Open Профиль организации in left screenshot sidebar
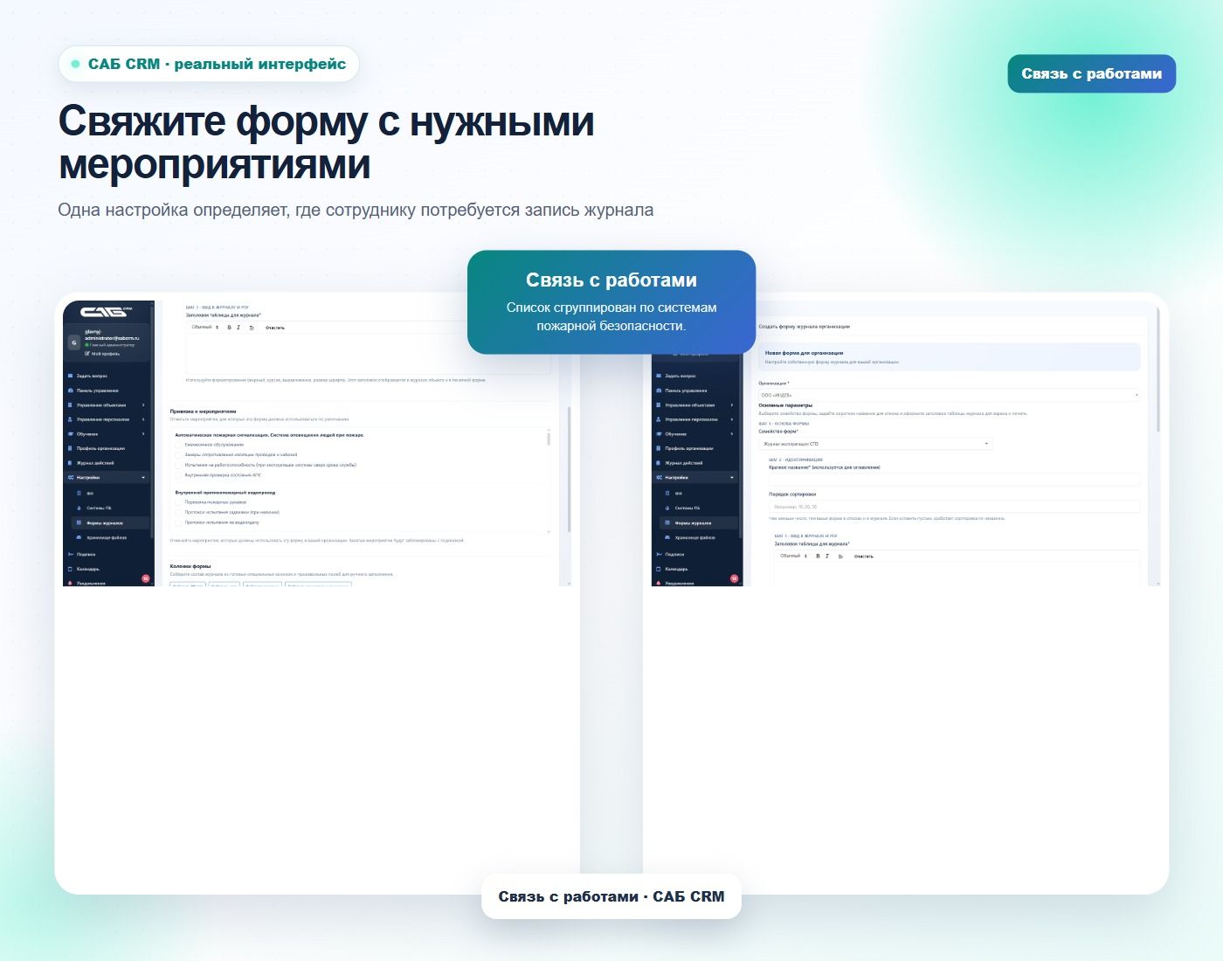Viewport: 1223px width, 961px height. click(107, 448)
